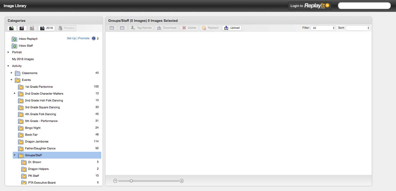The width and height of the screenshot is (396, 191).
Task: Click the PK Staff folder icon
Action: (24, 176)
